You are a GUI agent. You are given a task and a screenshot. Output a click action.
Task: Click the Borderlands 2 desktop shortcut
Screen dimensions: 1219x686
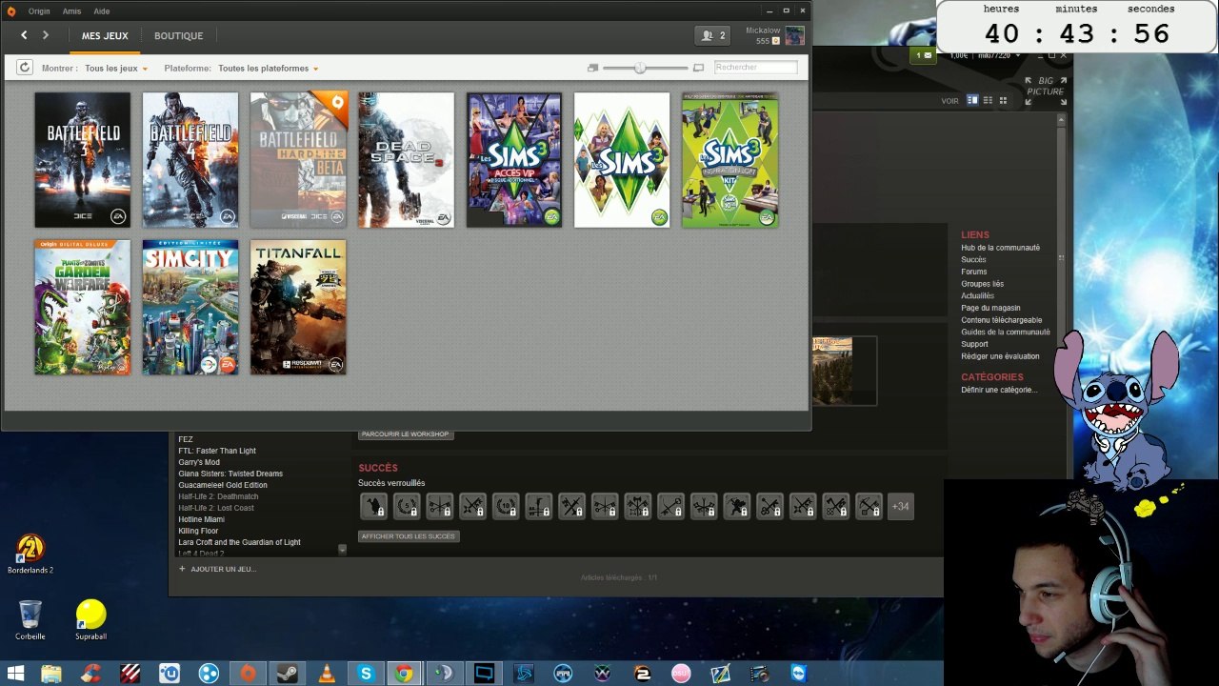[30, 555]
